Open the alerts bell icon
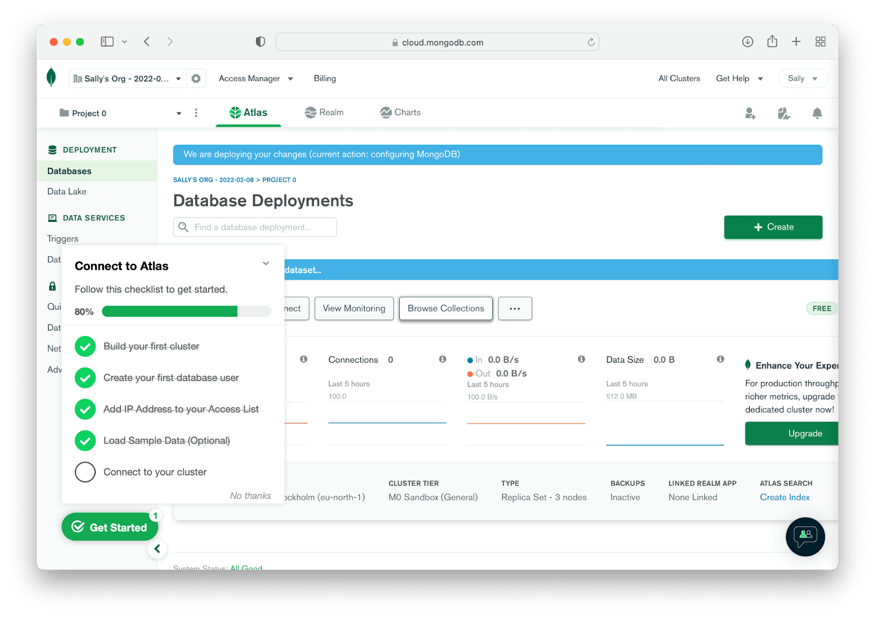 [817, 113]
